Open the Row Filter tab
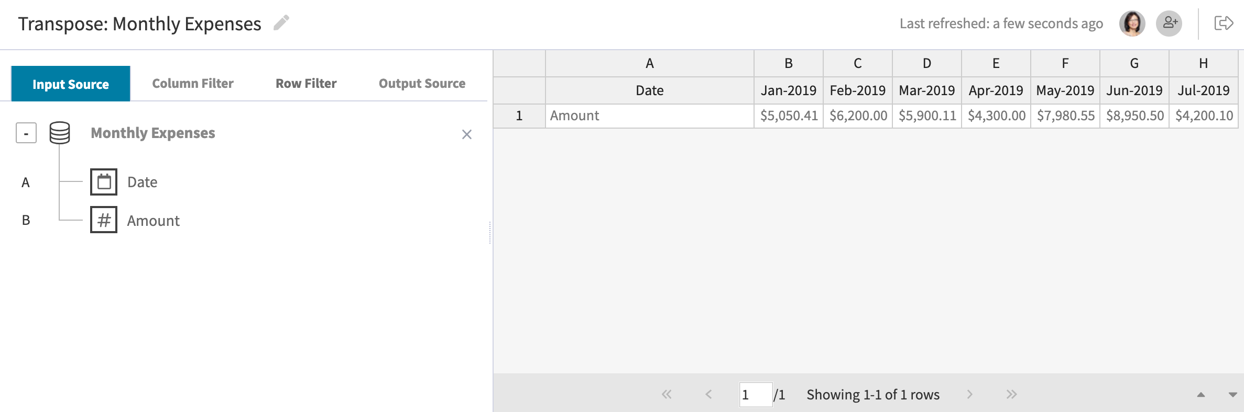1244x412 pixels. click(305, 83)
